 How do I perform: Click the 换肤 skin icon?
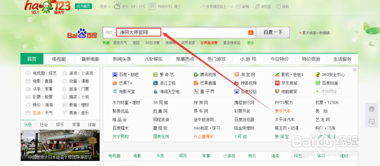279,6
